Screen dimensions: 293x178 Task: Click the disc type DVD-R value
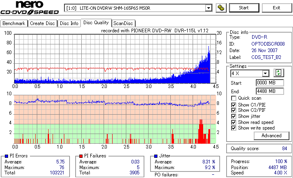point(259,37)
